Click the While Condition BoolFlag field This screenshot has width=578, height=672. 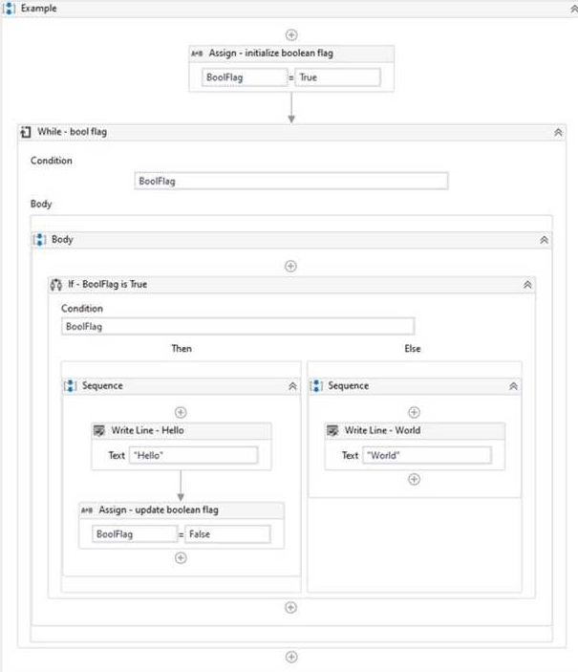[x=291, y=181]
